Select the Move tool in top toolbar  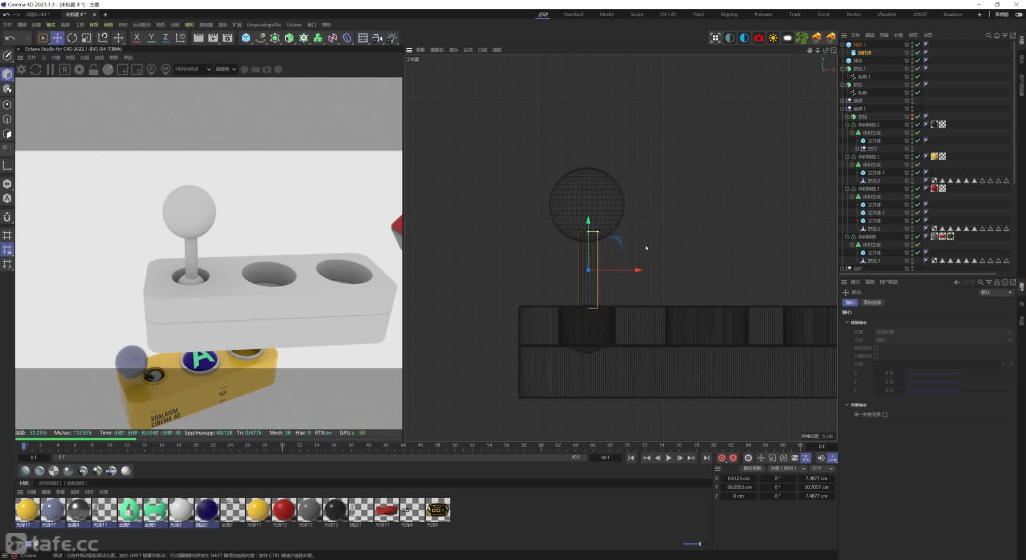tap(58, 38)
